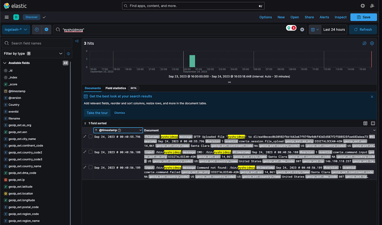The height and width of the screenshot is (225, 382).
Task: Click Inspect in the top menu
Action: pos(341,17)
